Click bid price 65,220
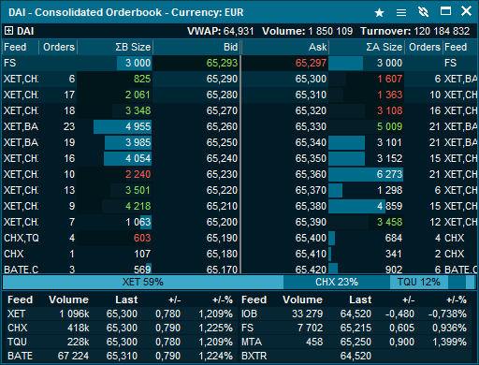This screenshot has width=479, height=365. (222, 190)
